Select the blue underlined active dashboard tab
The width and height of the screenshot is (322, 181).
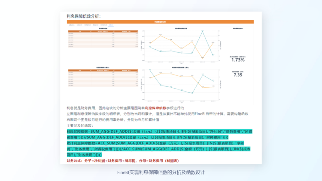point(111,25)
